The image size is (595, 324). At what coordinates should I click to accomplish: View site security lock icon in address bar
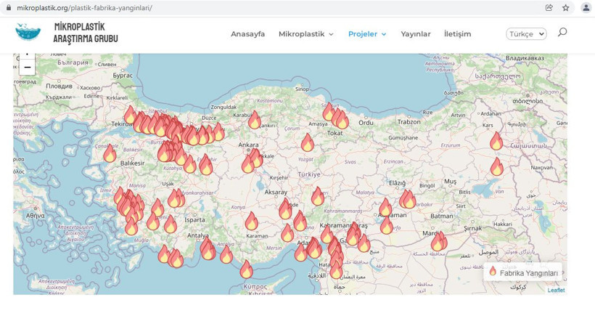pos(9,7)
